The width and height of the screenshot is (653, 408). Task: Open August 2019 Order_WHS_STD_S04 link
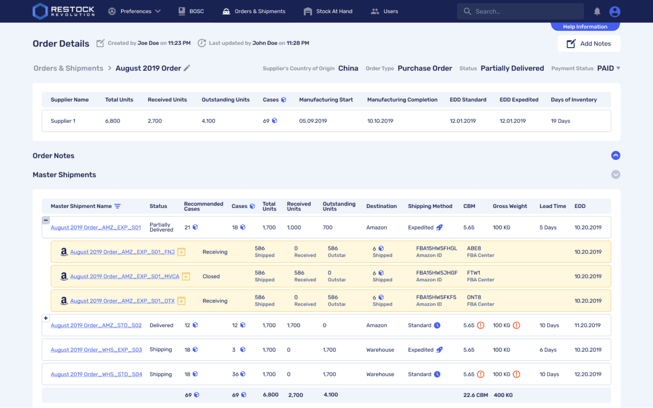[x=96, y=374]
